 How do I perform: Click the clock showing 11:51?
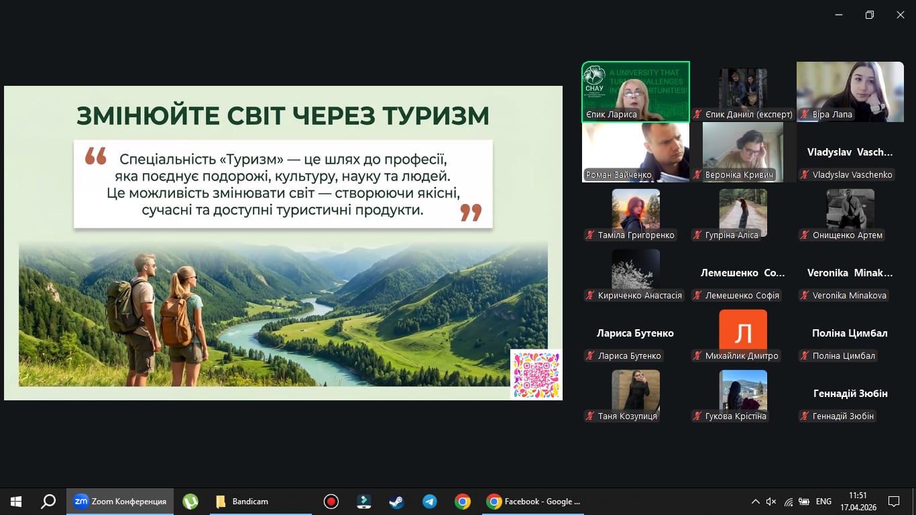[858, 502]
